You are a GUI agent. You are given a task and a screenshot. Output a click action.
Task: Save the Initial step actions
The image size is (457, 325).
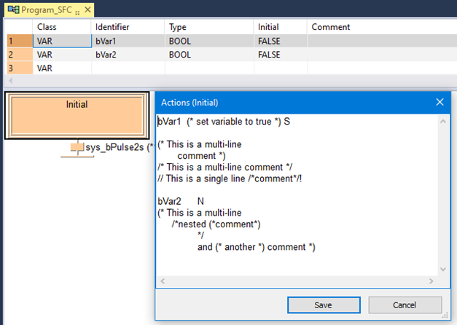point(323,305)
